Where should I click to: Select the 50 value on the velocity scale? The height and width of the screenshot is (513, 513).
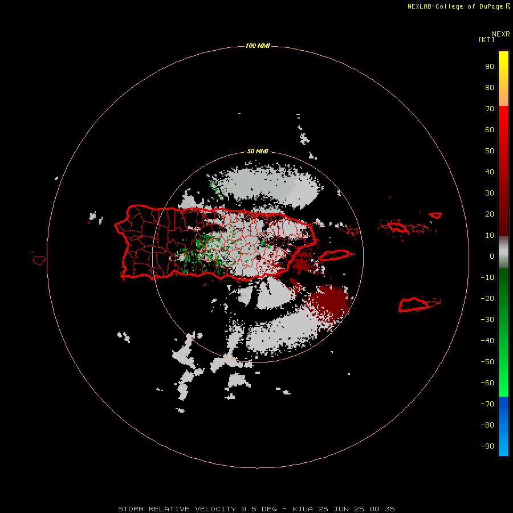coord(490,151)
